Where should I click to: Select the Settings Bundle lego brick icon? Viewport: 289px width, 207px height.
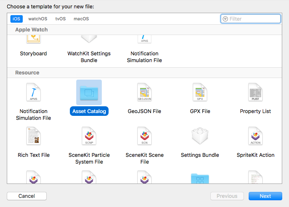tap(200, 136)
